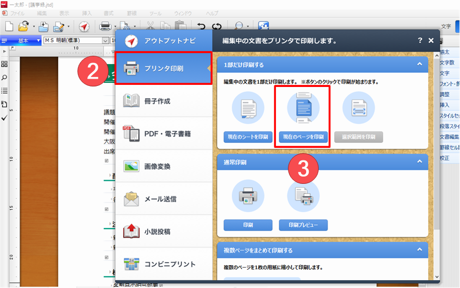
Task: Click the large current sheet print icon
Action: click(248, 108)
